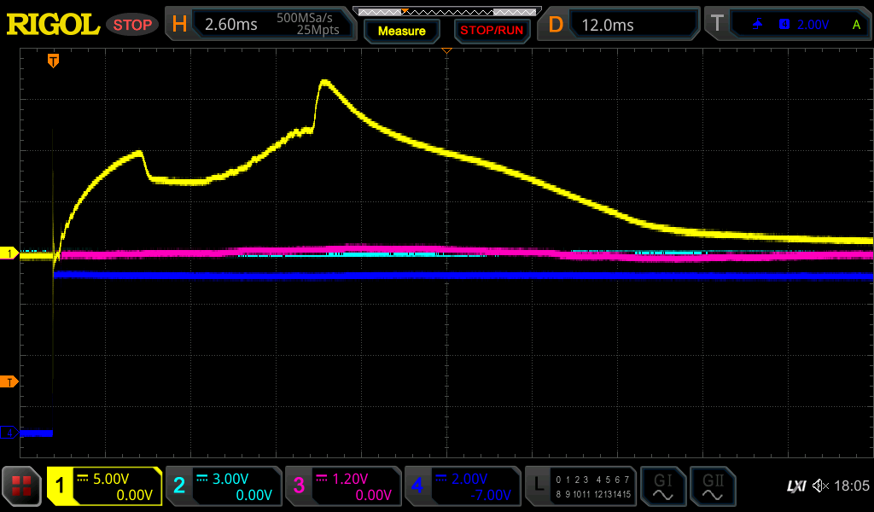Click the red STOP status indicator
This screenshot has width=874, height=512.
click(132, 25)
